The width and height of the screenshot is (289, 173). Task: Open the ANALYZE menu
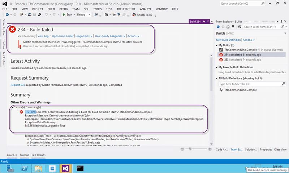[146, 9]
